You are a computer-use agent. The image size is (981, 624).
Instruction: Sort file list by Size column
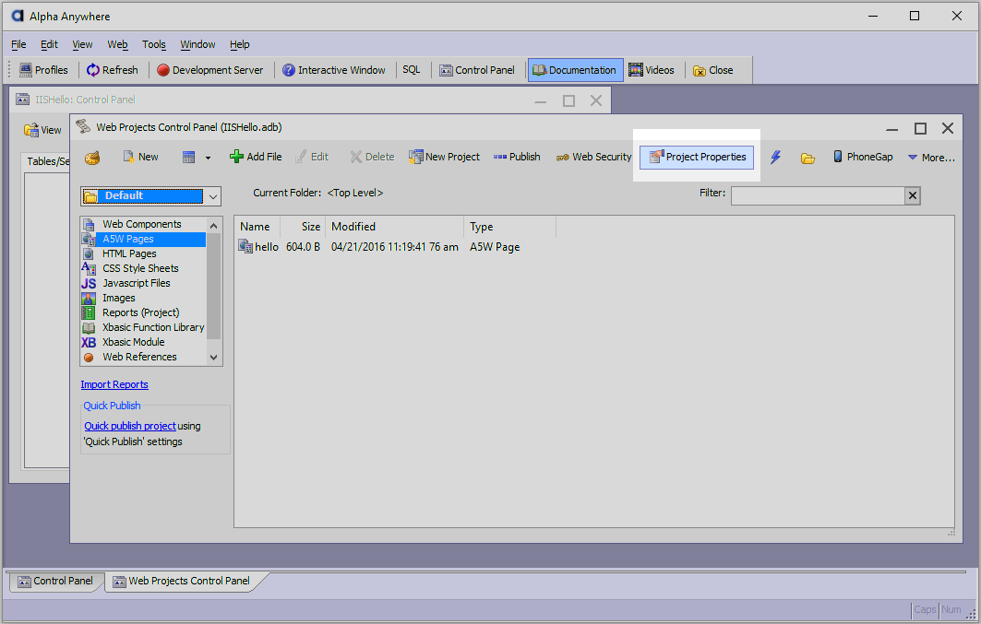303,227
